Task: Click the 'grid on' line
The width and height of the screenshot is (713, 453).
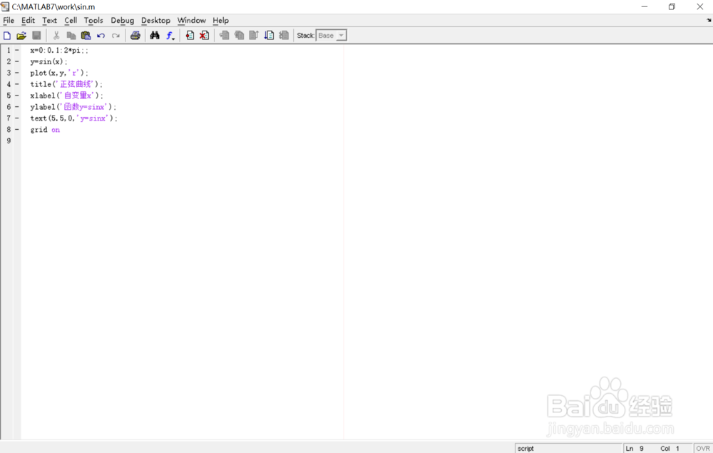Action: [x=45, y=130]
